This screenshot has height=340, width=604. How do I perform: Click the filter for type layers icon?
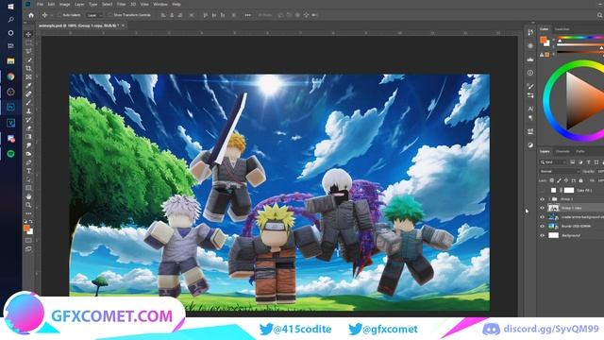588,162
